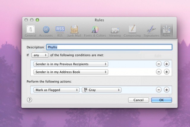The image size is (190, 127).
Task: Open the any/all conditions dropdown
Action: tap(40, 55)
